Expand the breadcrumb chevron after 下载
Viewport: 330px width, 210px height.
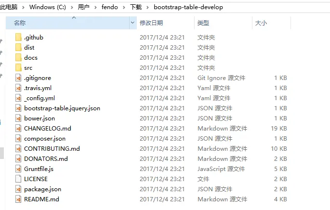(x=147, y=7)
